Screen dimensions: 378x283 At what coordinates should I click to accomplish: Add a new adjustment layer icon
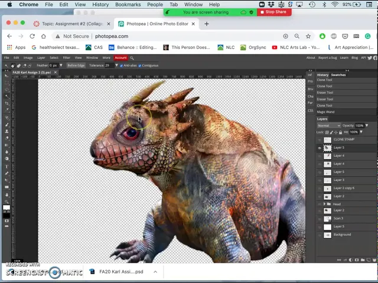350,260
